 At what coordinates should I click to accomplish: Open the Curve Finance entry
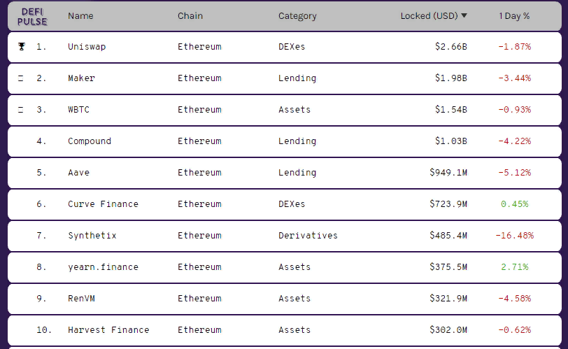coord(103,204)
